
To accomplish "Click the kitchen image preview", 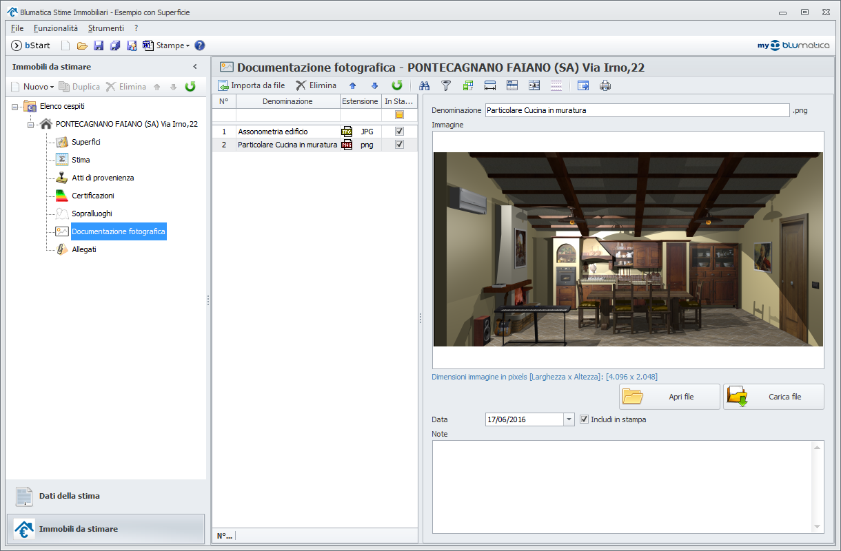I will tap(628, 249).
